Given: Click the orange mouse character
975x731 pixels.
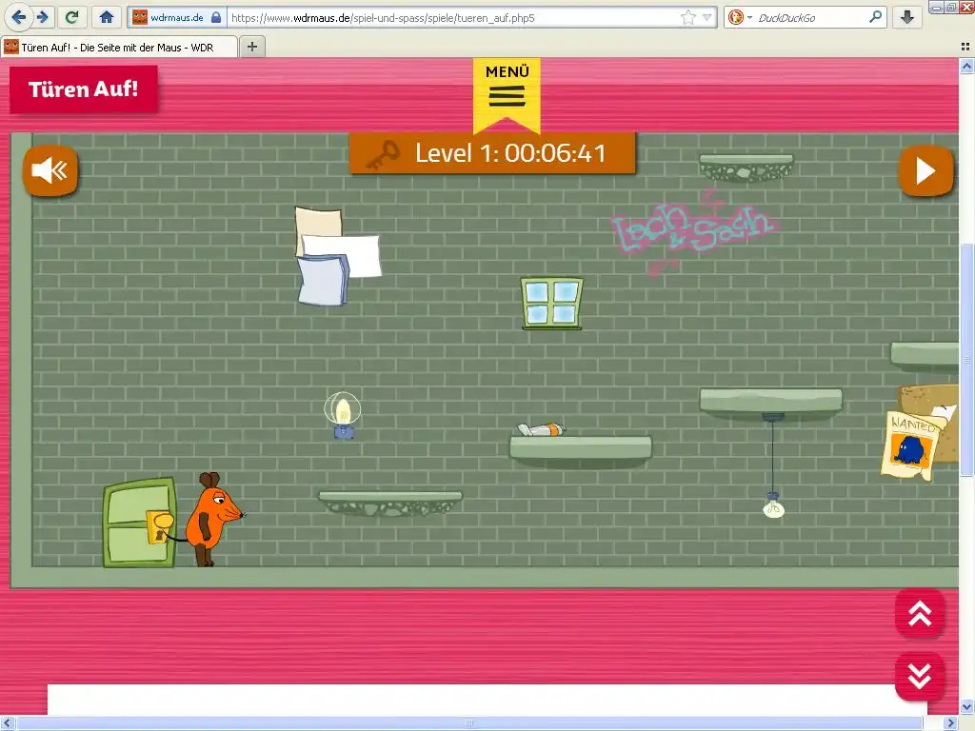Looking at the screenshot, I should 212,519.
